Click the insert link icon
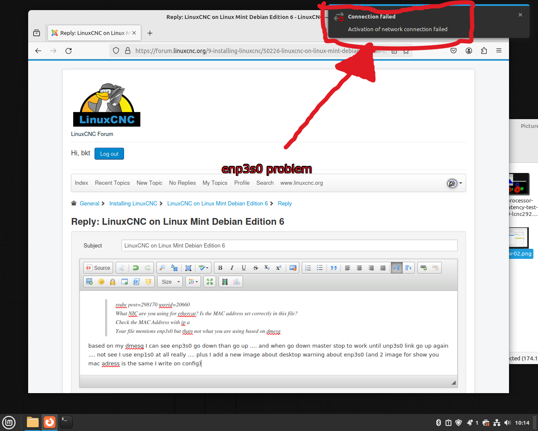This screenshot has height=431, width=538. (x=424, y=268)
